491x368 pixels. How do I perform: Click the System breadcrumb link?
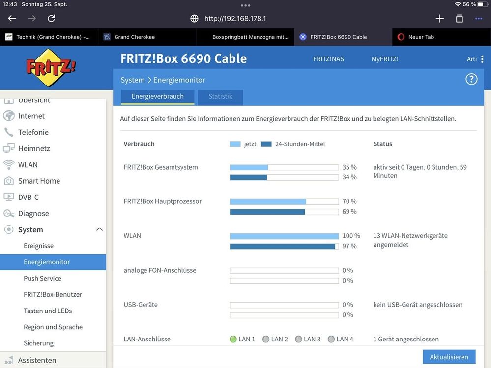[x=133, y=80]
